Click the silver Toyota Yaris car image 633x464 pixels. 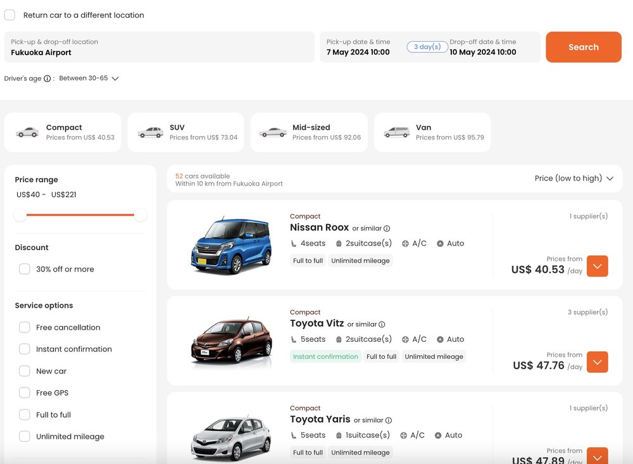231,438
